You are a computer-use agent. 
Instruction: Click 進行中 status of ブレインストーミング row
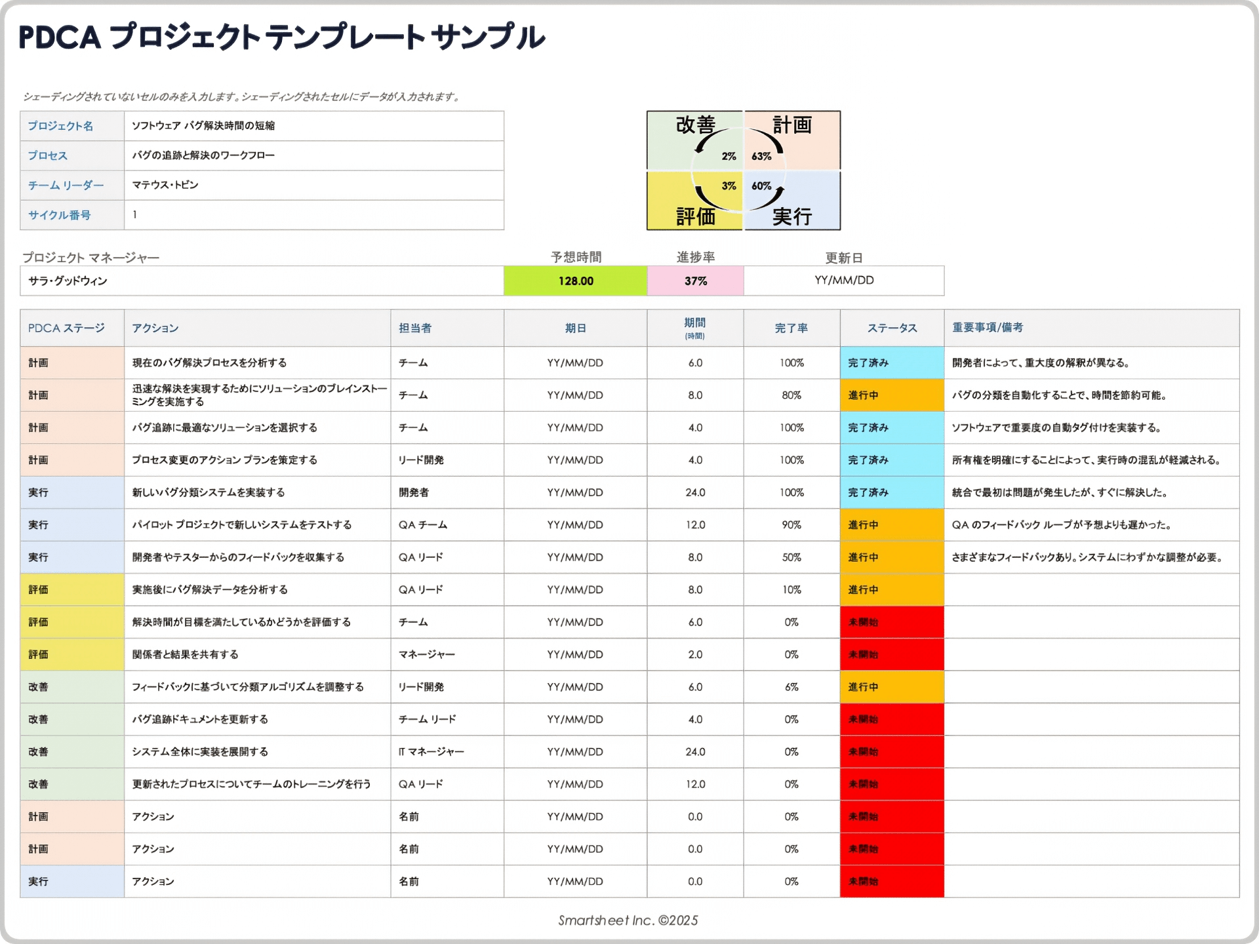pyautogui.click(x=892, y=395)
